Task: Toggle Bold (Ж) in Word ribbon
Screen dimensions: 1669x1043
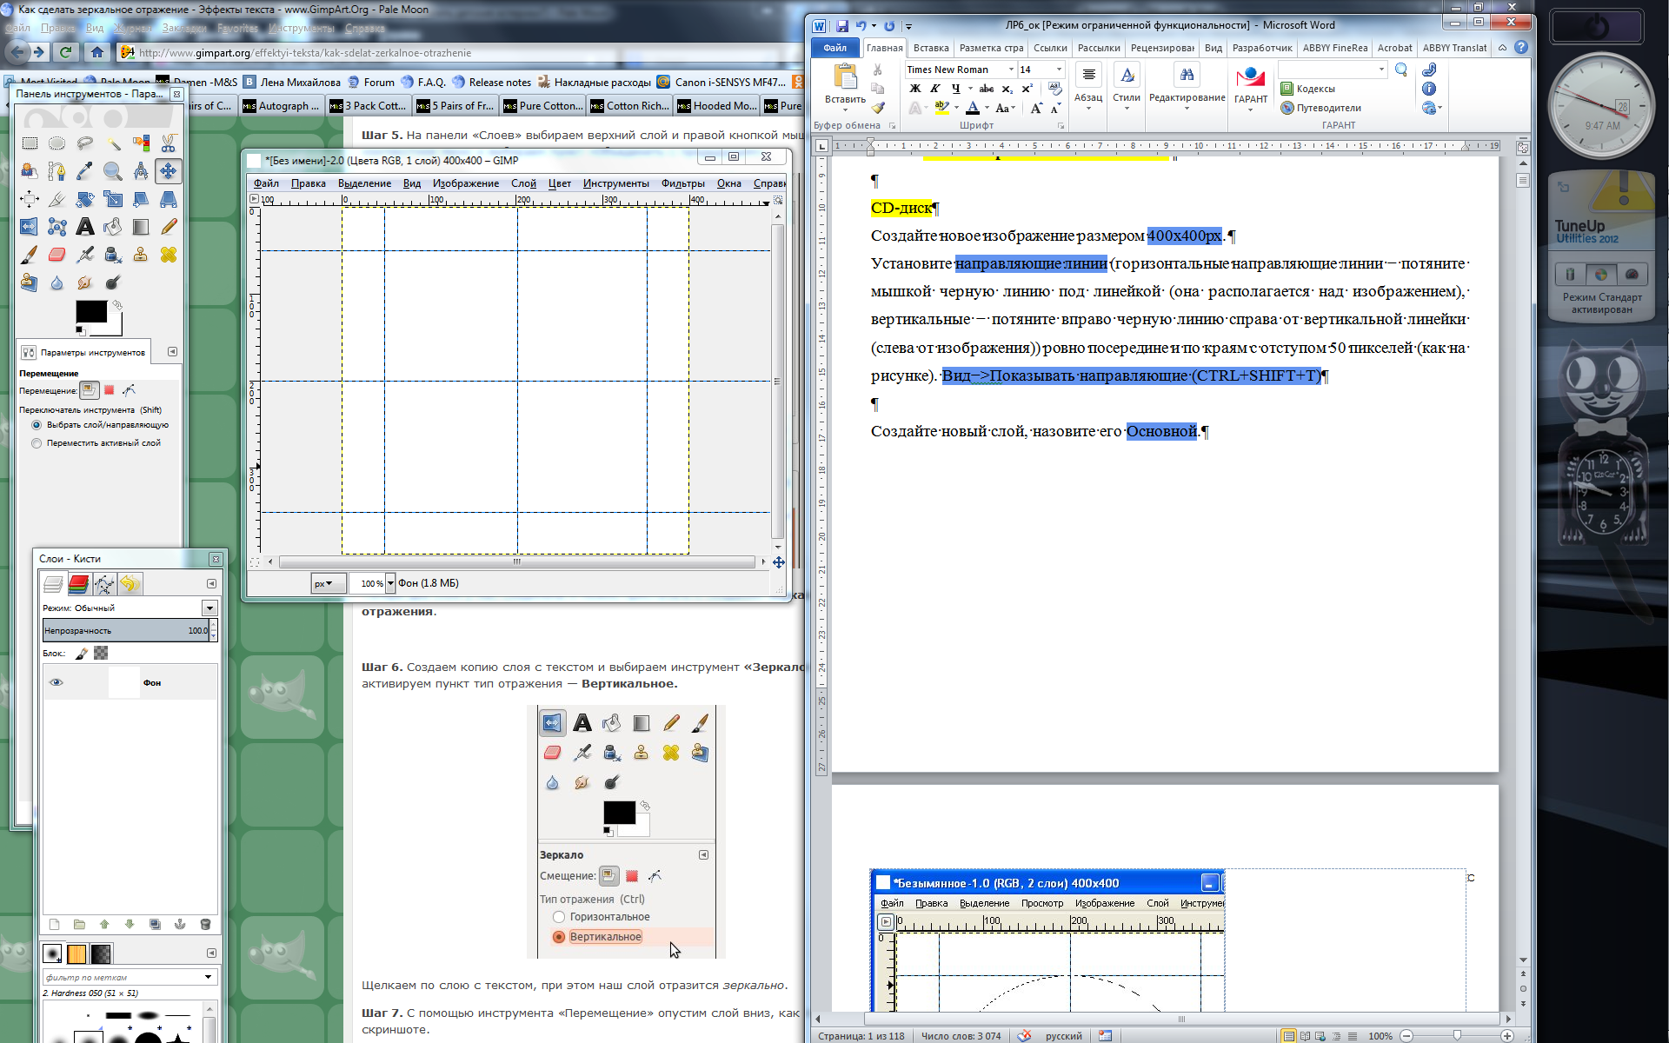Action: tap(915, 89)
